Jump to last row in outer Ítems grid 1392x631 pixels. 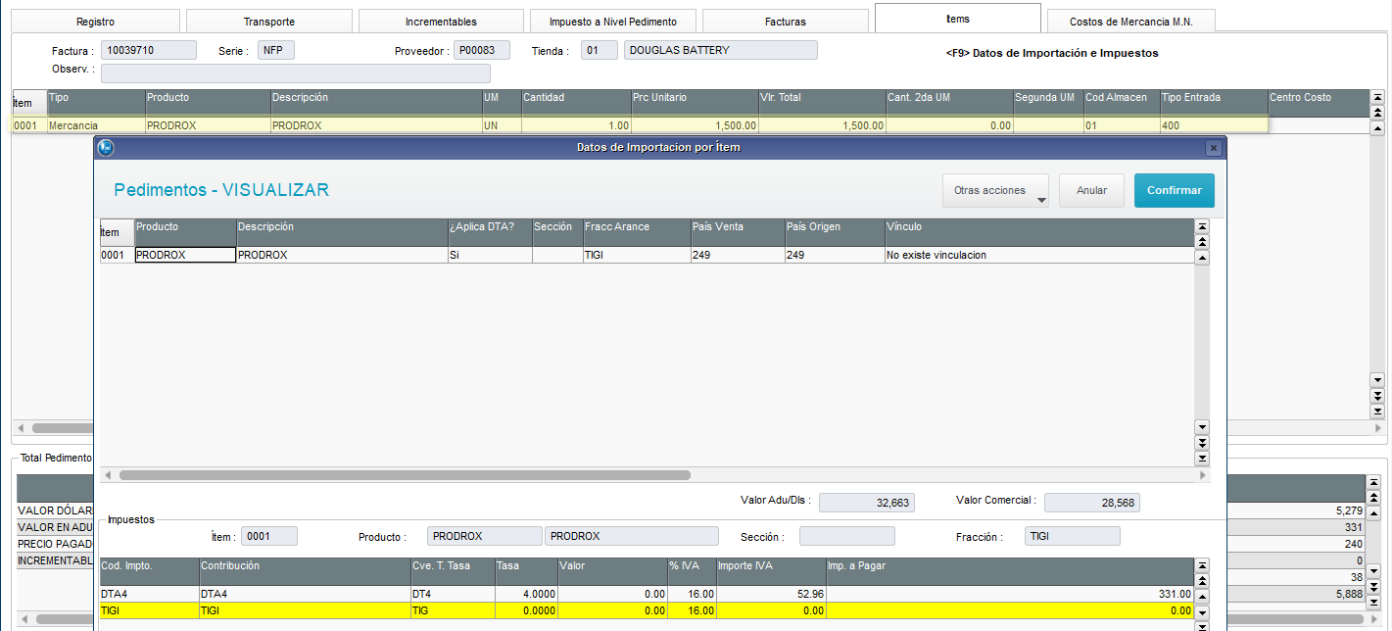[x=1377, y=412]
